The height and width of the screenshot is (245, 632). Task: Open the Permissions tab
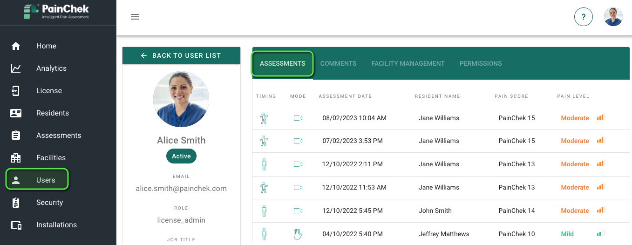point(481,63)
